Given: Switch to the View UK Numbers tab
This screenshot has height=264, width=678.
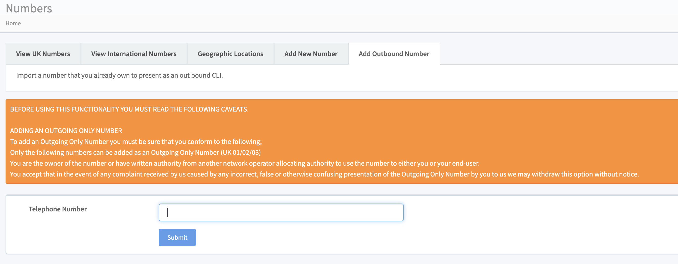Looking at the screenshot, I should 43,53.
